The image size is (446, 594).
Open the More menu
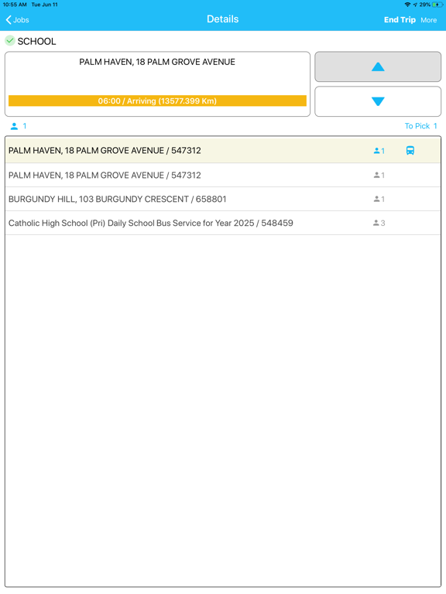click(x=428, y=20)
